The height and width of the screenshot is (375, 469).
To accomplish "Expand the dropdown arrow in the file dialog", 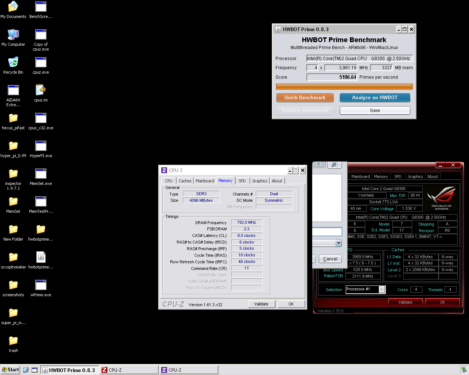I will click(x=338, y=243).
